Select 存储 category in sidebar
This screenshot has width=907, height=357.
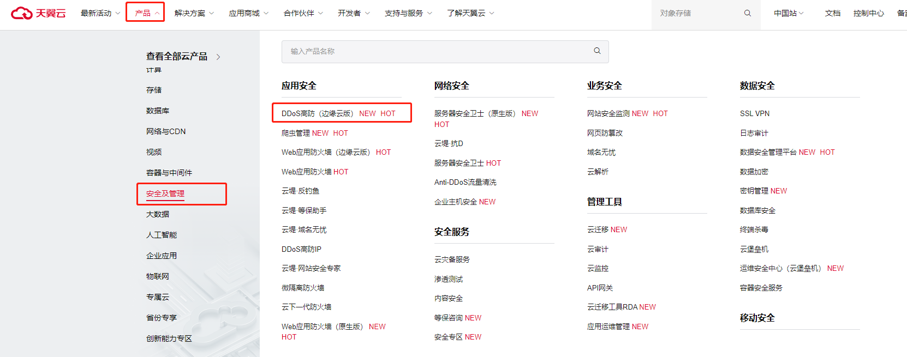(154, 90)
